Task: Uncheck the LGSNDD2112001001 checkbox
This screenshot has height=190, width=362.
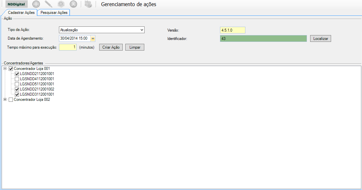Action: point(17,74)
